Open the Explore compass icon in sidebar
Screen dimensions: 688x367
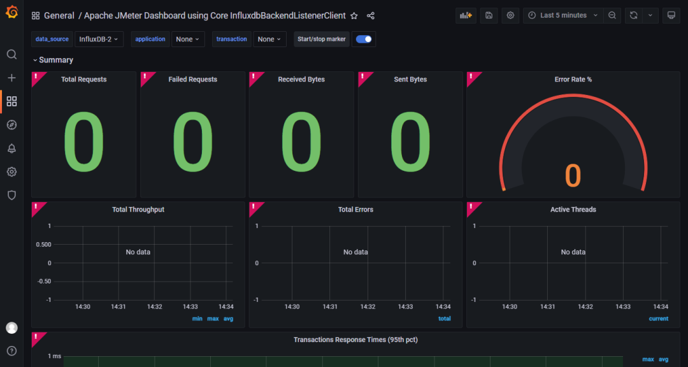click(x=11, y=124)
